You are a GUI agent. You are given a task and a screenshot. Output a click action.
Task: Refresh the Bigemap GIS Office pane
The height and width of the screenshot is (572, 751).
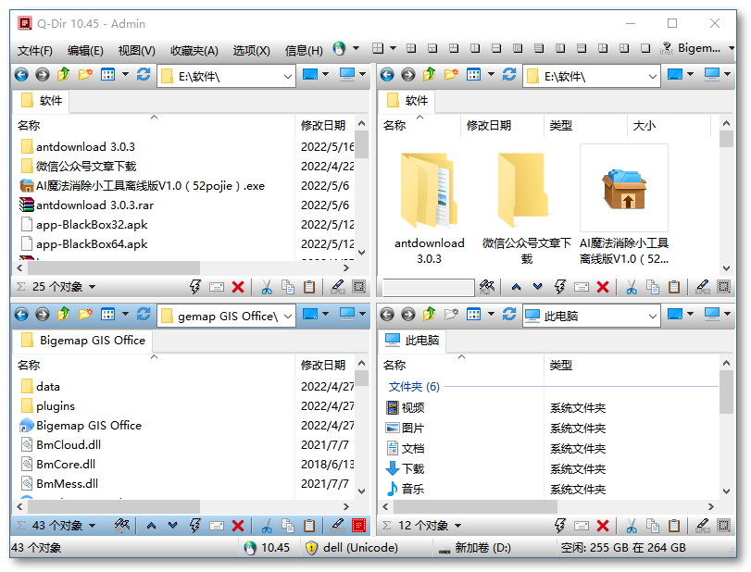tap(144, 315)
